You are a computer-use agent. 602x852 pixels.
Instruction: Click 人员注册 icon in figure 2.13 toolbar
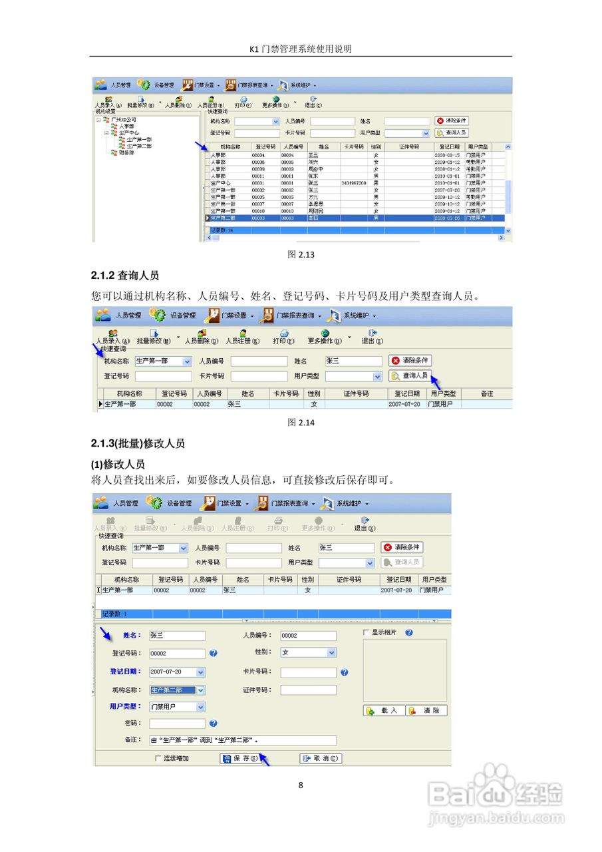point(211,99)
